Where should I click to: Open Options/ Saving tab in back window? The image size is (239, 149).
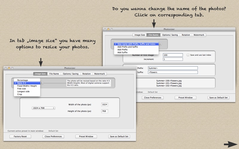(170, 35)
